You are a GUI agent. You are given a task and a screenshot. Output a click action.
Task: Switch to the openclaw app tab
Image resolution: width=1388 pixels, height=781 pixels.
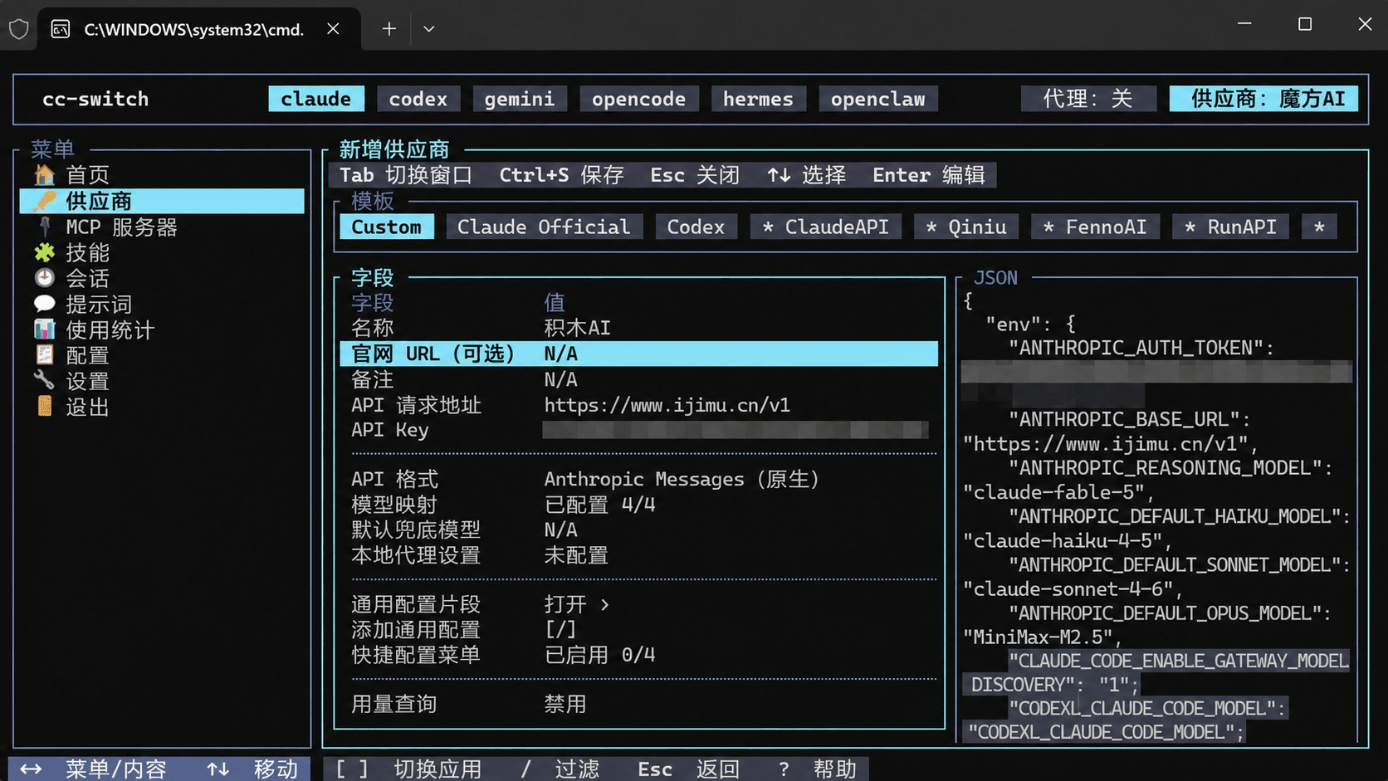877,99
